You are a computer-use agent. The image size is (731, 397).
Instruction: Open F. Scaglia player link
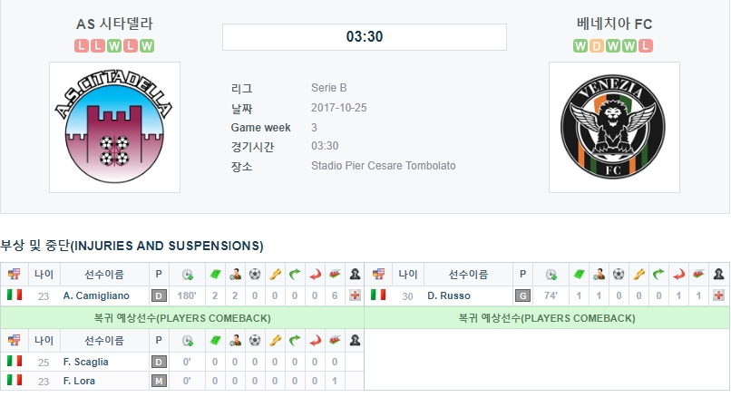[86, 362]
